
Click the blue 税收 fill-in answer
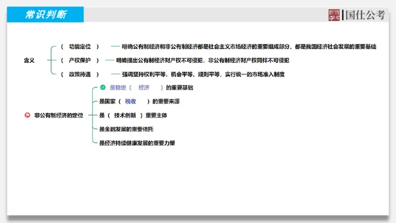(x=130, y=102)
